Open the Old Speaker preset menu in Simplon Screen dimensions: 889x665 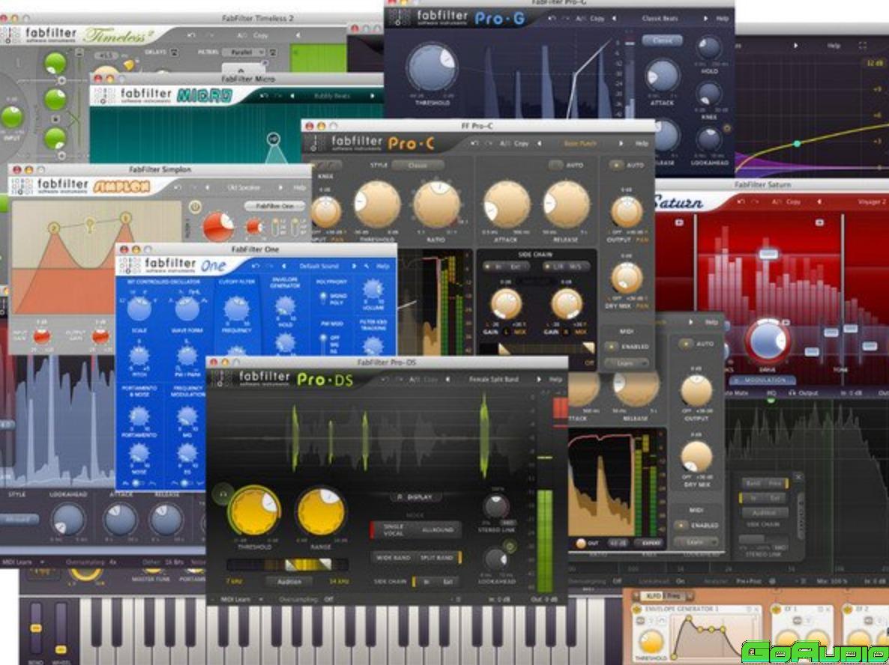pyautogui.click(x=244, y=187)
